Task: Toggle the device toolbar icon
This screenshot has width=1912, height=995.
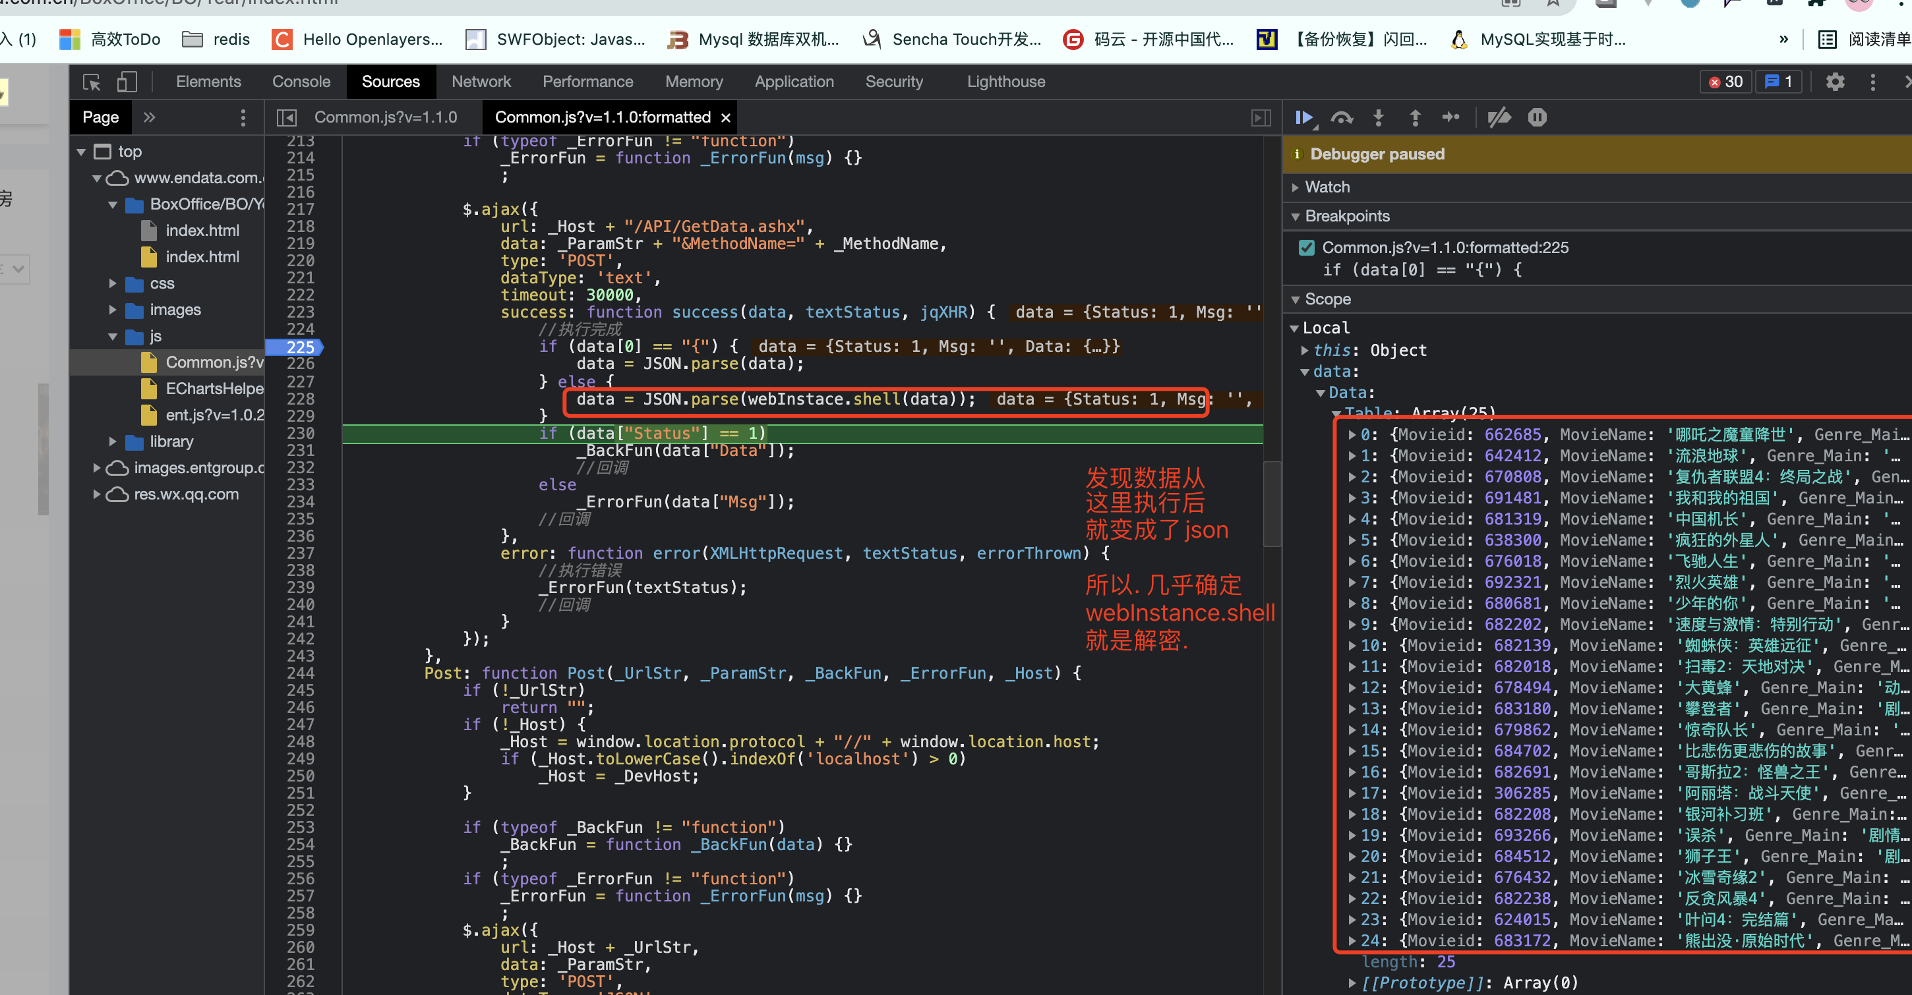Action: [x=127, y=82]
